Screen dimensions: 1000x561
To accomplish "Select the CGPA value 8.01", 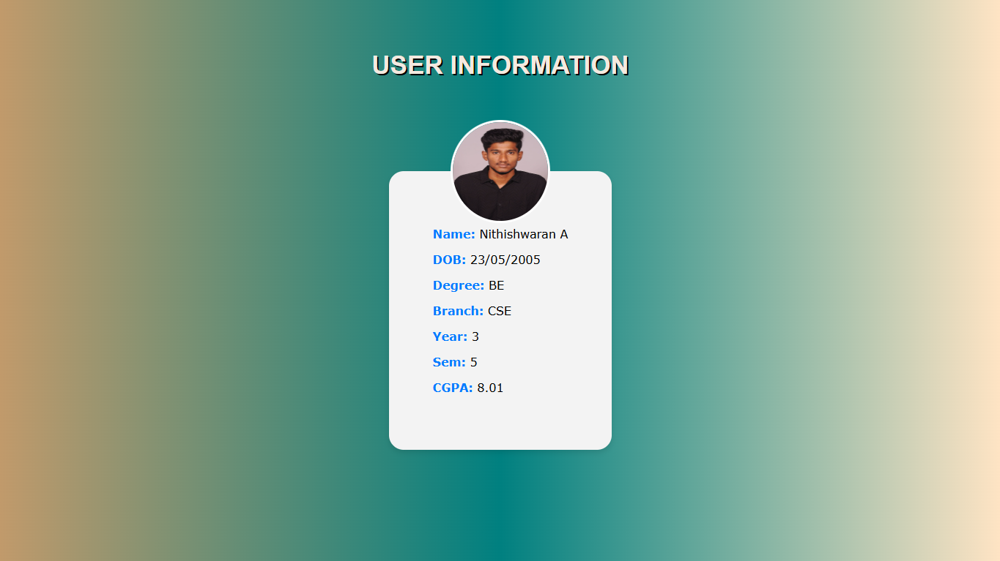I will pyautogui.click(x=489, y=388).
